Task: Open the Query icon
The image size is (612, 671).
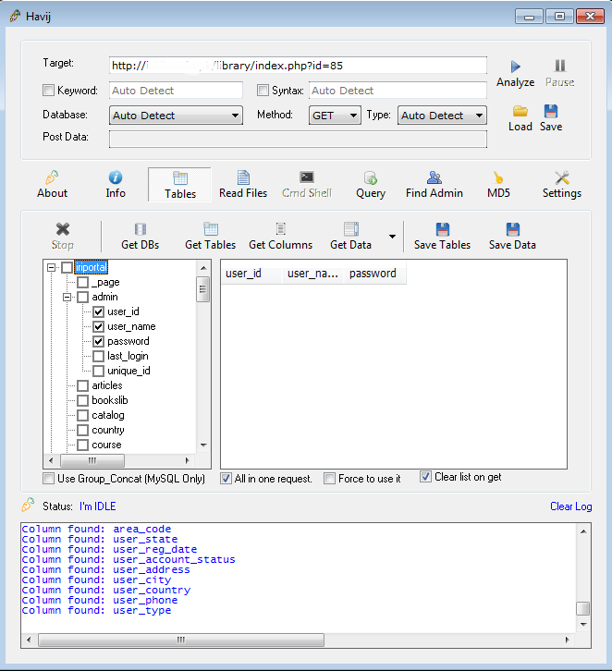Action: [x=371, y=177]
